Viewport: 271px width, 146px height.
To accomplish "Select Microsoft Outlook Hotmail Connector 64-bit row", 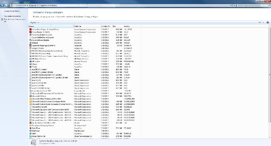I will click(85, 101).
